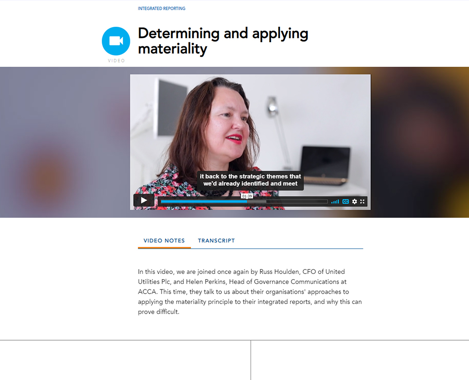Screen dimensions: 469x380
Task: Click the VIDEO label under the camera icon
Action: pos(116,61)
